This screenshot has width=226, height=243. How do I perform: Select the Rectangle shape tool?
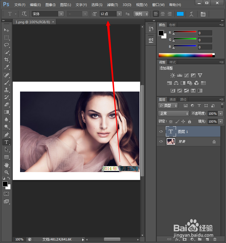[6, 157]
